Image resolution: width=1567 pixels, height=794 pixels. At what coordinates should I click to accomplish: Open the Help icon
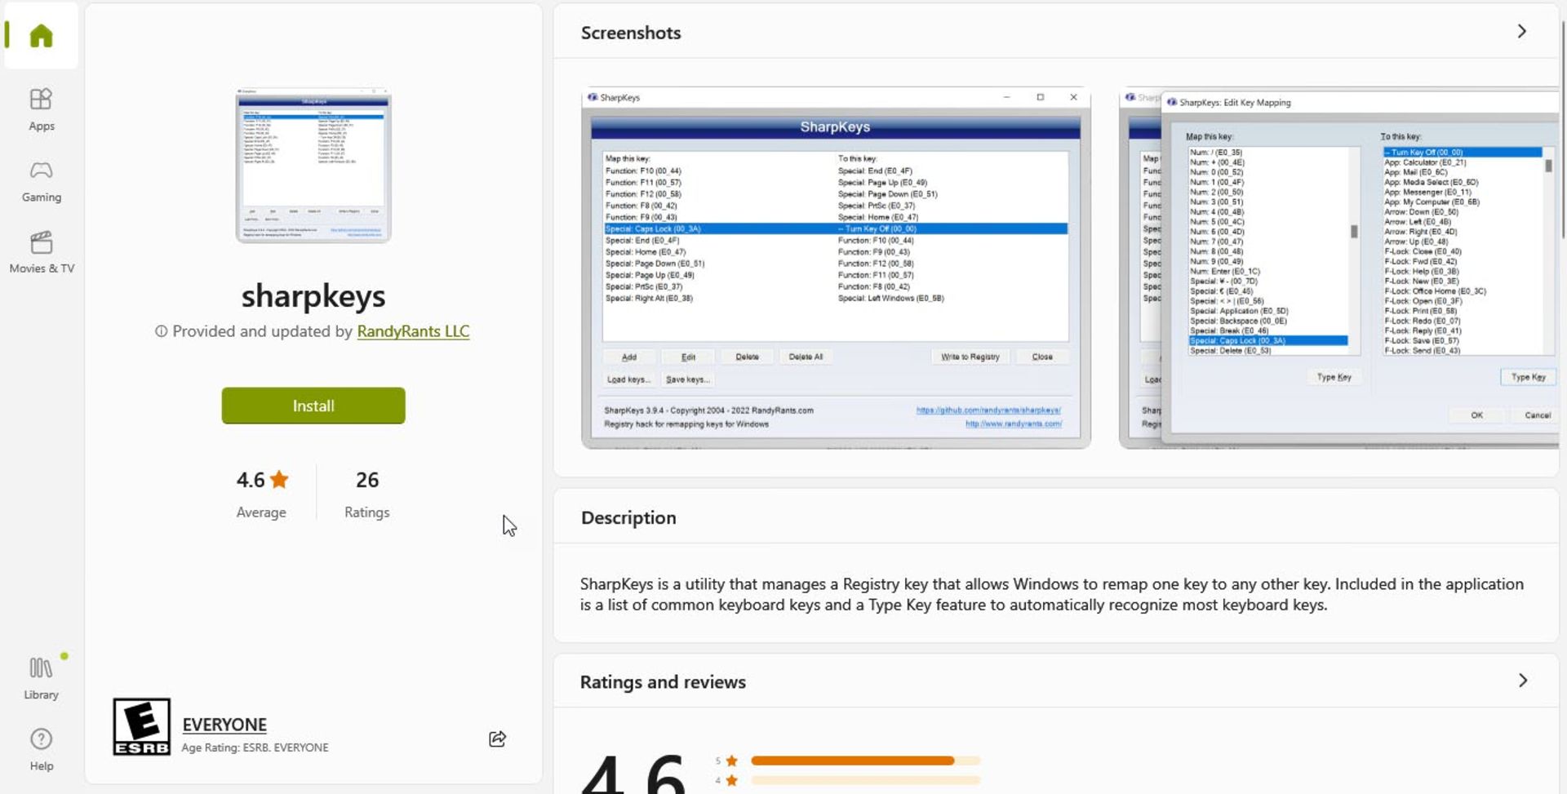[41, 748]
